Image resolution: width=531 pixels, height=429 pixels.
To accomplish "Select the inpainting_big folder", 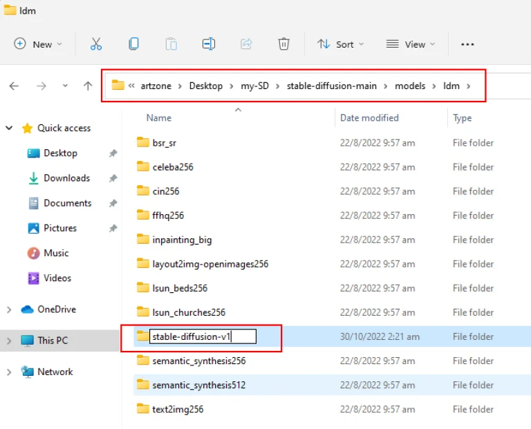I will [182, 240].
